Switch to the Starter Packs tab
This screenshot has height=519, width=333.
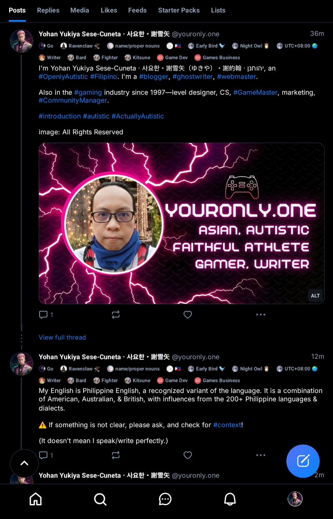click(x=179, y=10)
